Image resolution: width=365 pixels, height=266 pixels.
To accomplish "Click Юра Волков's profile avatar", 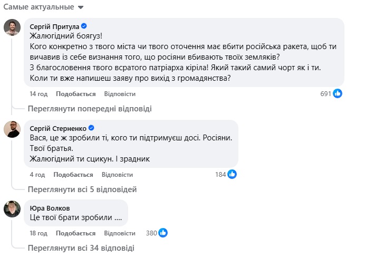I will coord(12,210).
